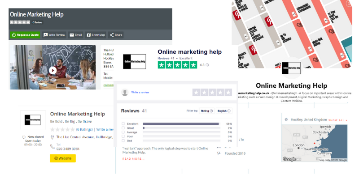Screen dimensions: 359x179
Task: Click the Be Bold . Be Big . Be Brave tagline
Action: 71,121
